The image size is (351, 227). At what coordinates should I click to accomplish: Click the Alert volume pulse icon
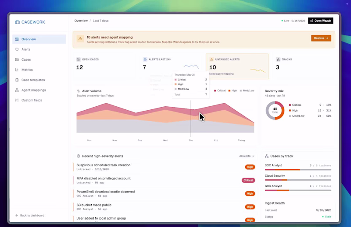coord(79,91)
